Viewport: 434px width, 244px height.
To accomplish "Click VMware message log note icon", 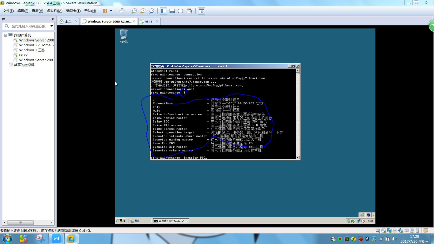I will pyautogui.click(x=426, y=230).
